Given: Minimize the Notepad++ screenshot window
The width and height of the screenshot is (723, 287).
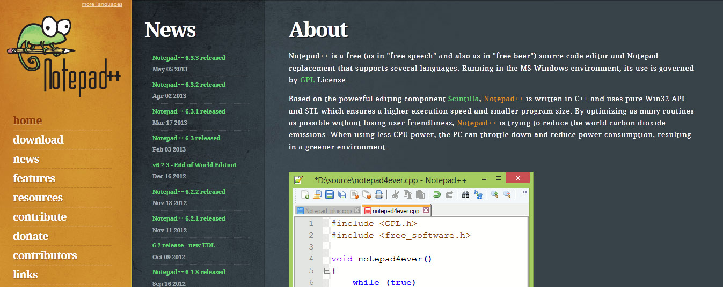Looking at the screenshot, I should click(484, 179).
